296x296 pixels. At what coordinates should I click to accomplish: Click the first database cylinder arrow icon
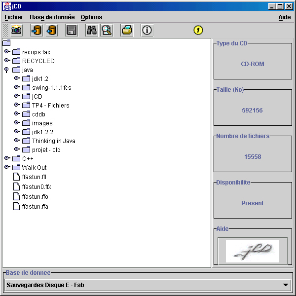[x=36, y=30]
